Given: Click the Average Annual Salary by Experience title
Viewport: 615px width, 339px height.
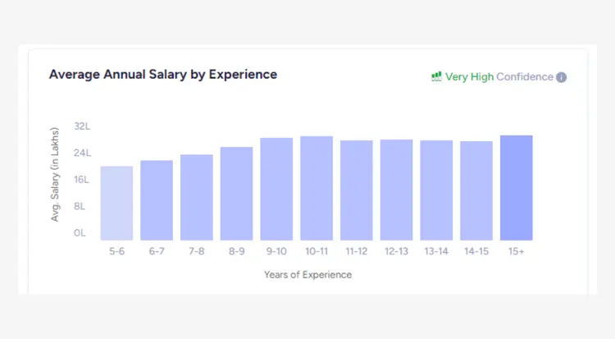Looking at the screenshot, I should coord(163,74).
